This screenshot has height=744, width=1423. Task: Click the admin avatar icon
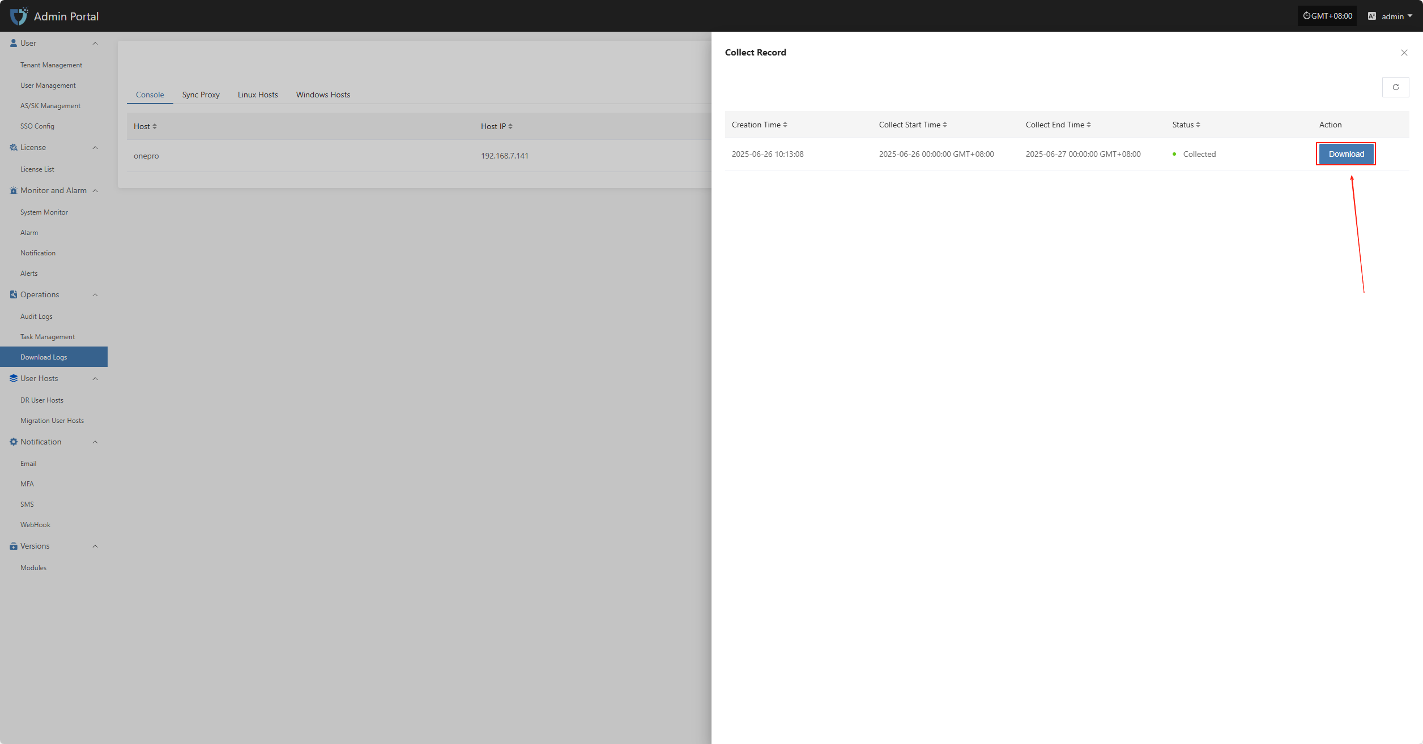(x=1371, y=16)
